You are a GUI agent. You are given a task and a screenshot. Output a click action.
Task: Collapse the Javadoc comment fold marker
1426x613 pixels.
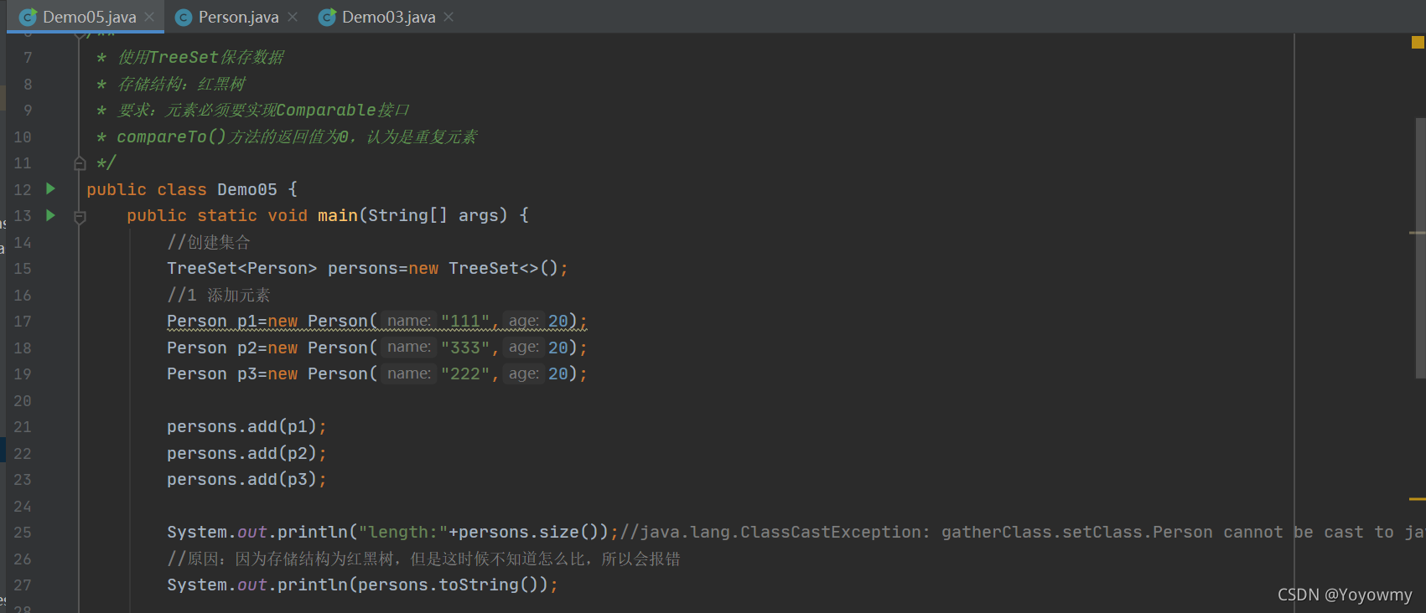click(80, 163)
